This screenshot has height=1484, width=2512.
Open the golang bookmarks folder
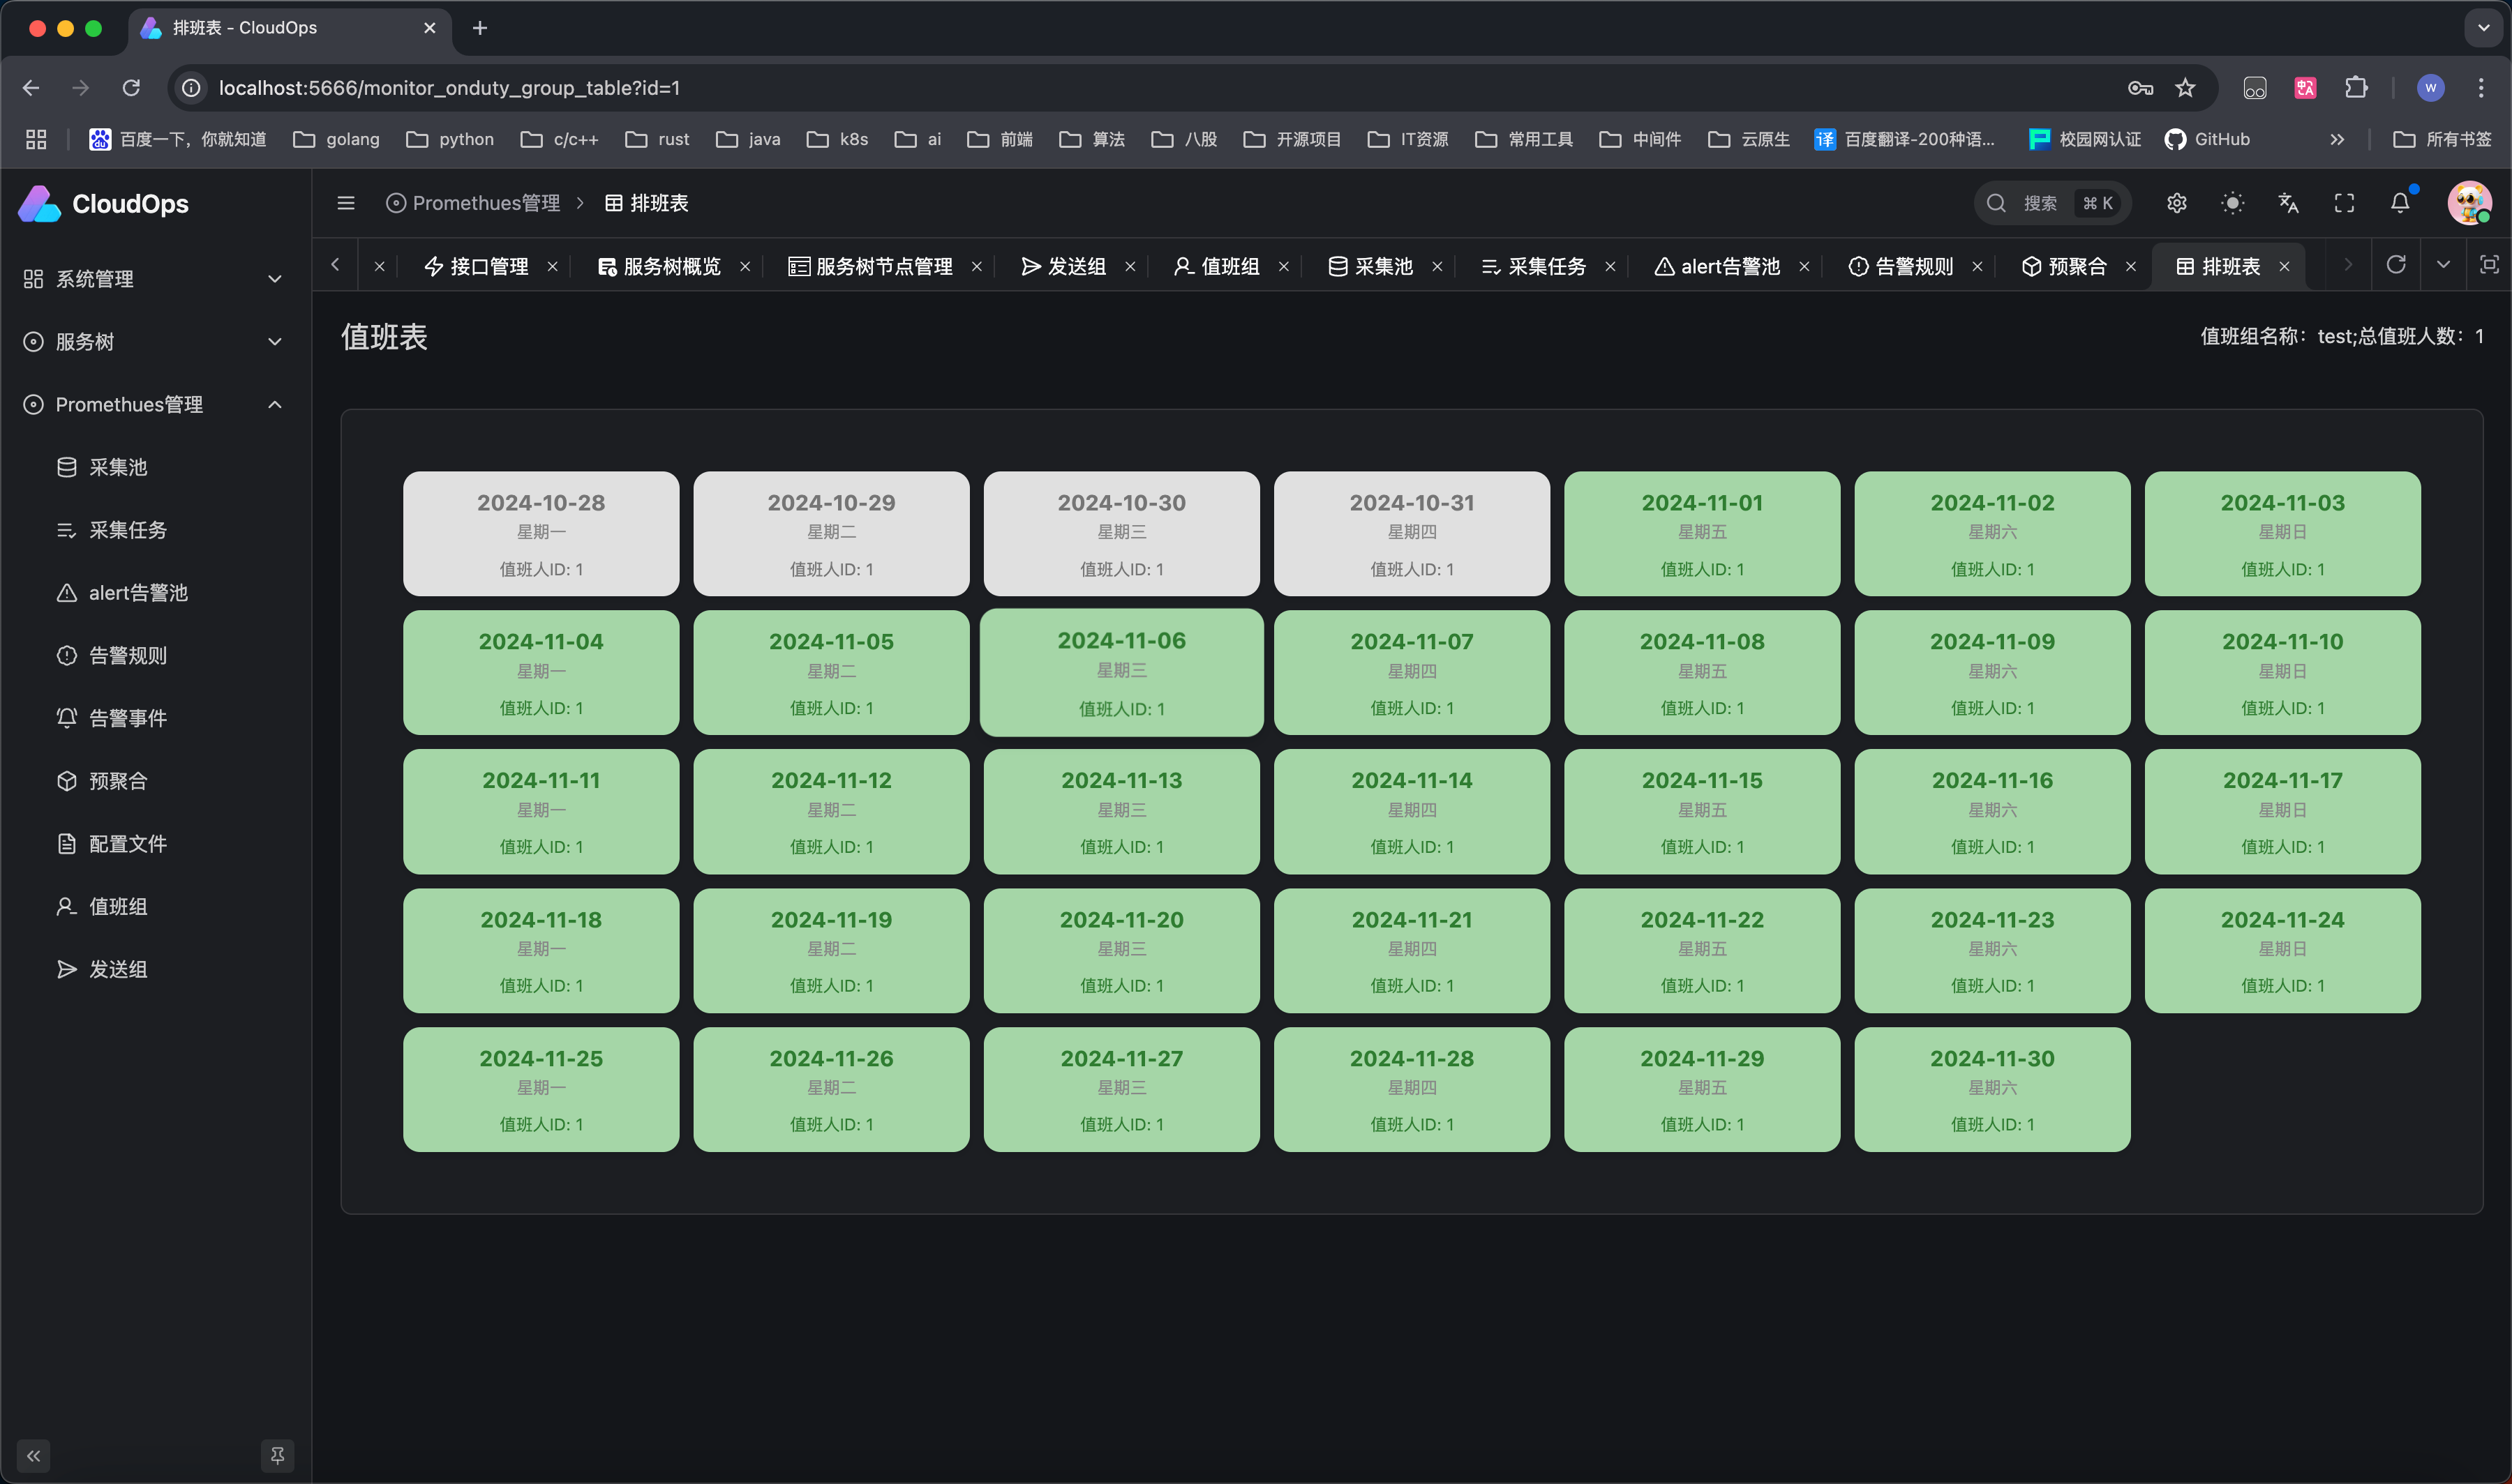[336, 139]
